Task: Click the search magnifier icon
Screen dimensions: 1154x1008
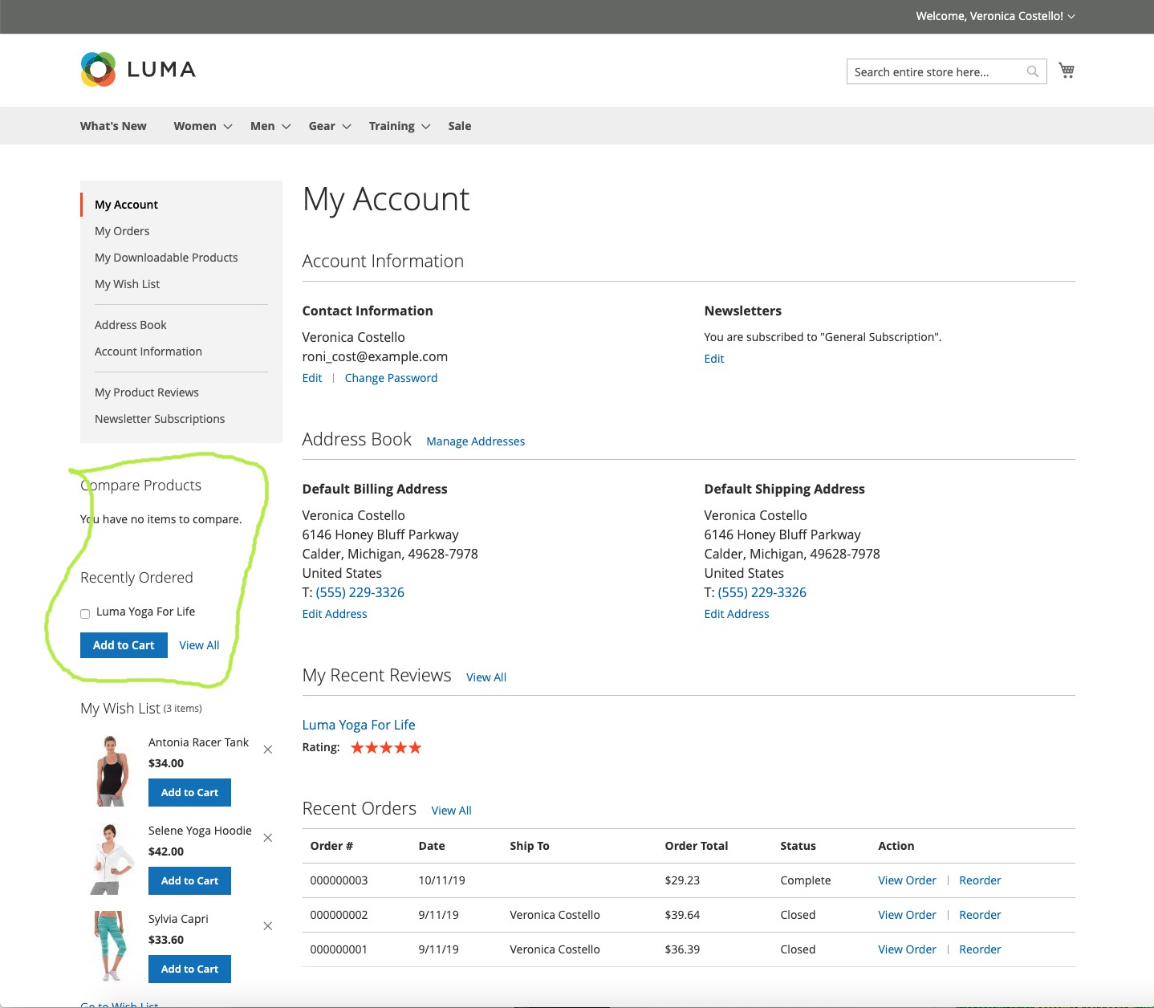Action: tap(1032, 71)
